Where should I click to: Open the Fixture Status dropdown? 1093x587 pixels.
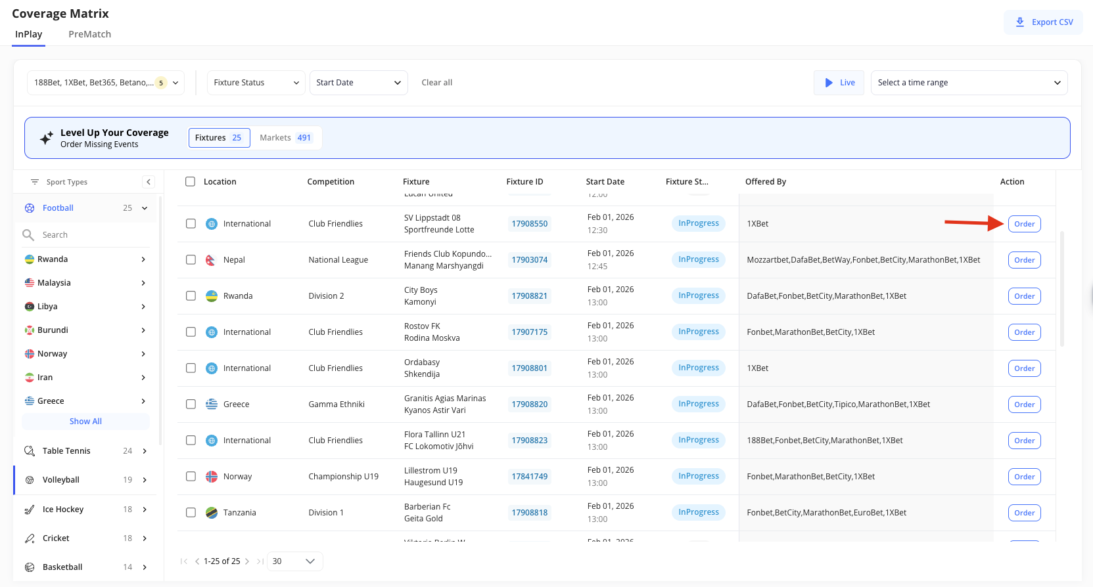coord(256,83)
